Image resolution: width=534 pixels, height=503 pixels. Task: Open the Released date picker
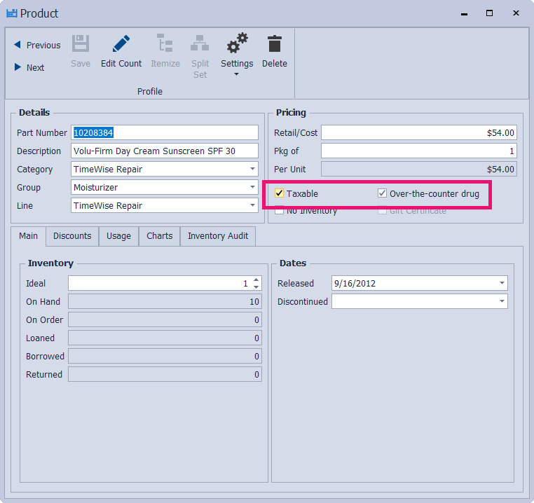click(x=502, y=283)
